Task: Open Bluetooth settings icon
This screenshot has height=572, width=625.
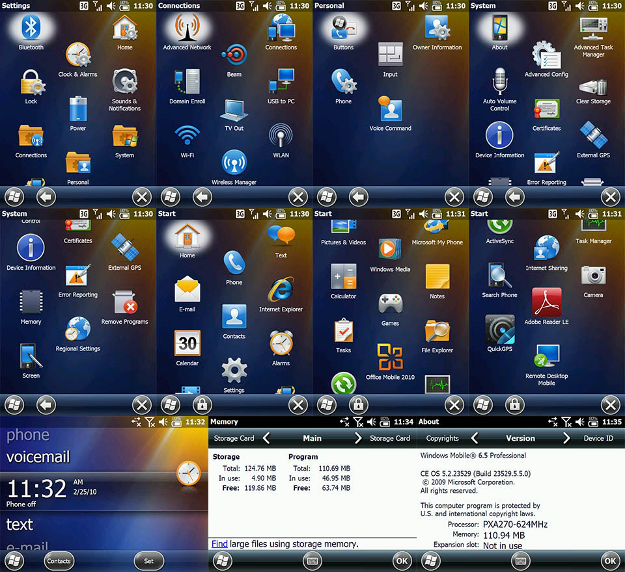Action: [x=31, y=27]
